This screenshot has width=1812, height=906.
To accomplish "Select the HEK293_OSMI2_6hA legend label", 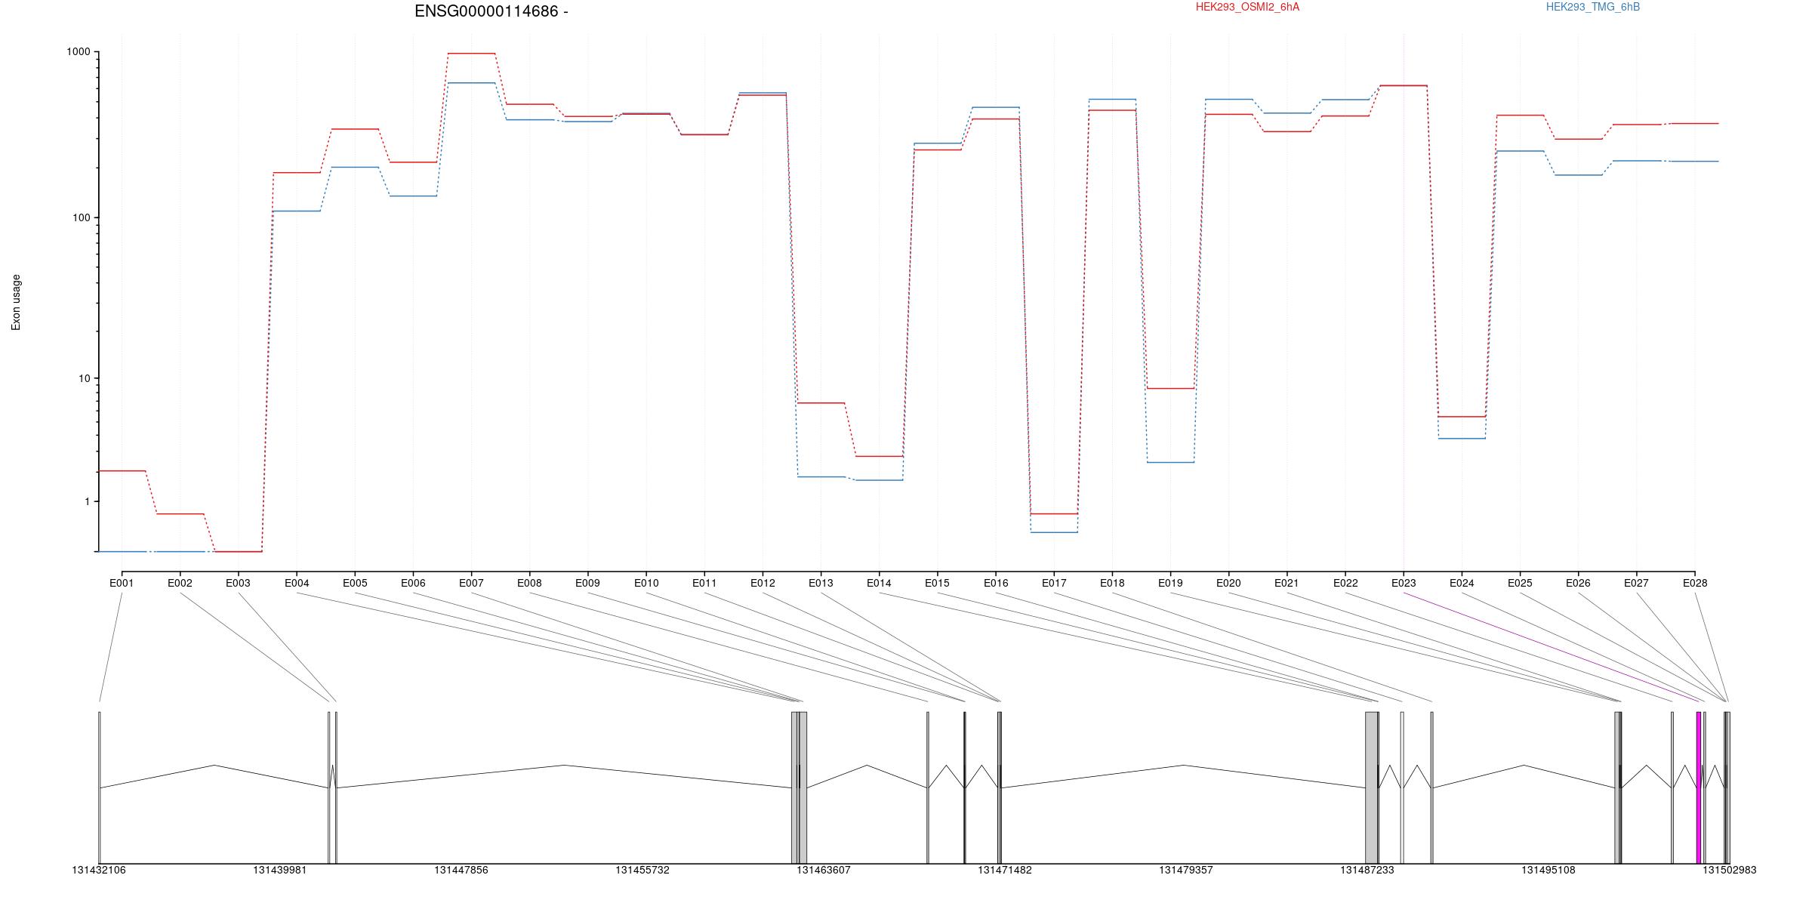I will coord(1247,7).
